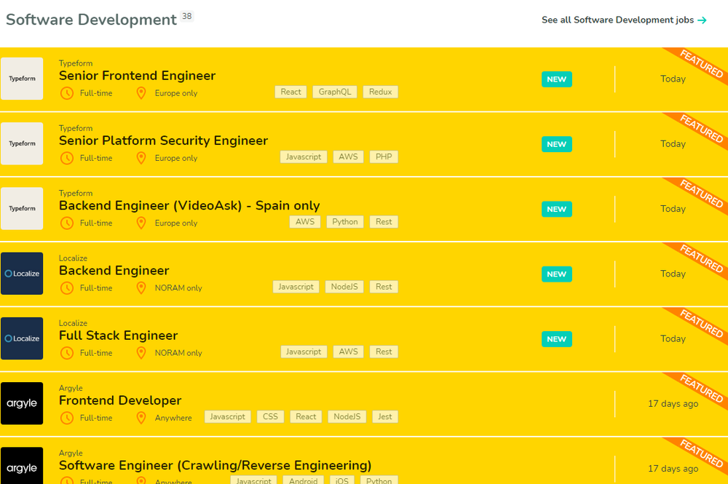The image size is (728, 484).
Task: Open the Full Stack Engineer job listing
Action: [119, 336]
